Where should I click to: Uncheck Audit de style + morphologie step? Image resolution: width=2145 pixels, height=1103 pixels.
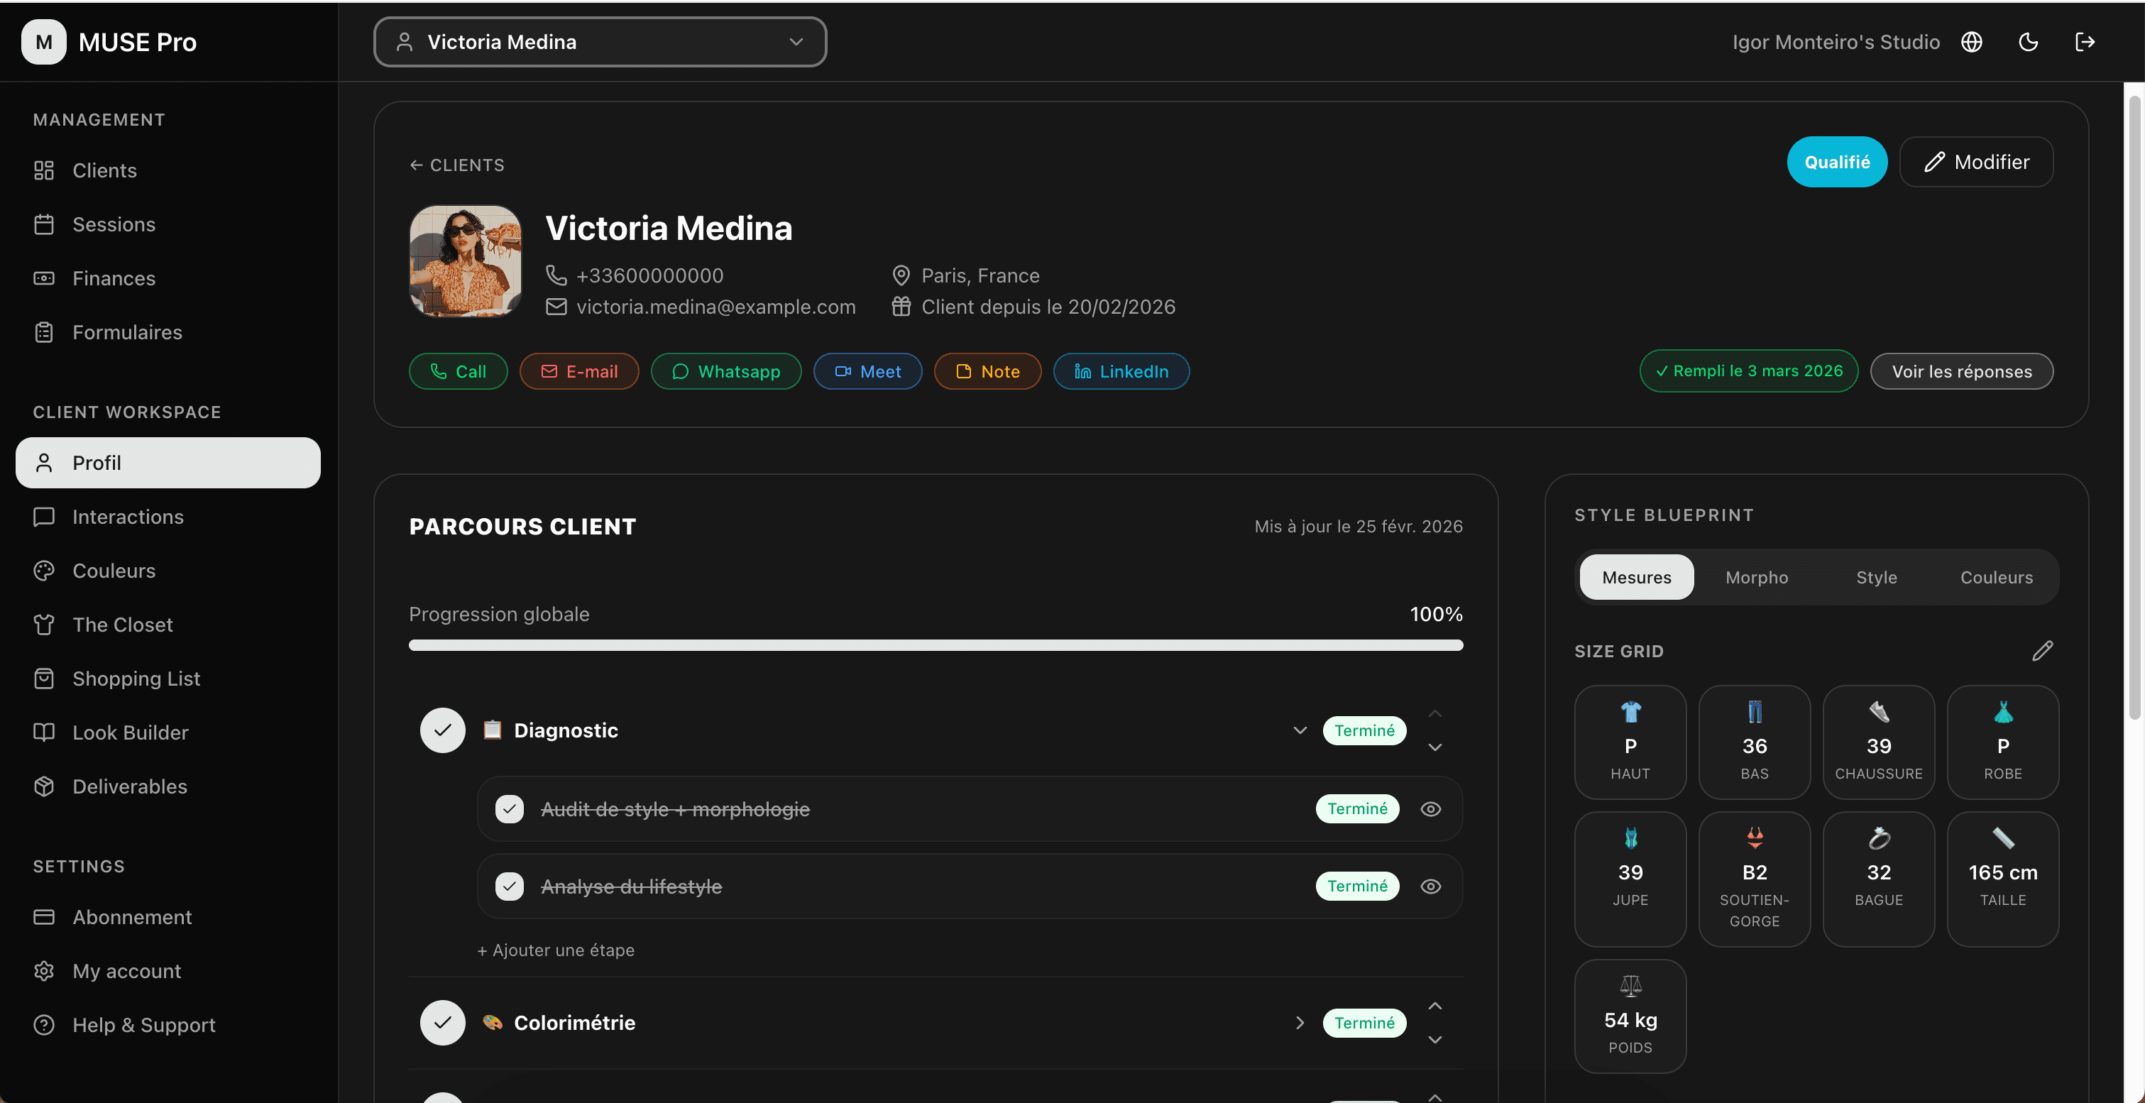(510, 808)
